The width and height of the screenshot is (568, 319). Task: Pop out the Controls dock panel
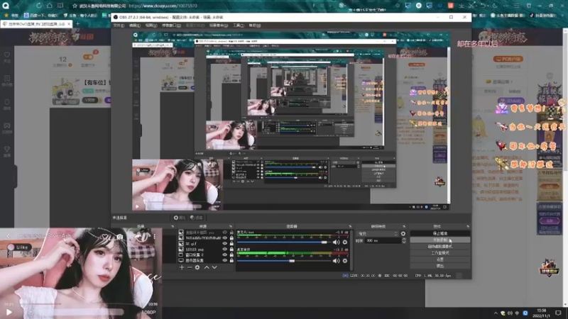[468, 226]
